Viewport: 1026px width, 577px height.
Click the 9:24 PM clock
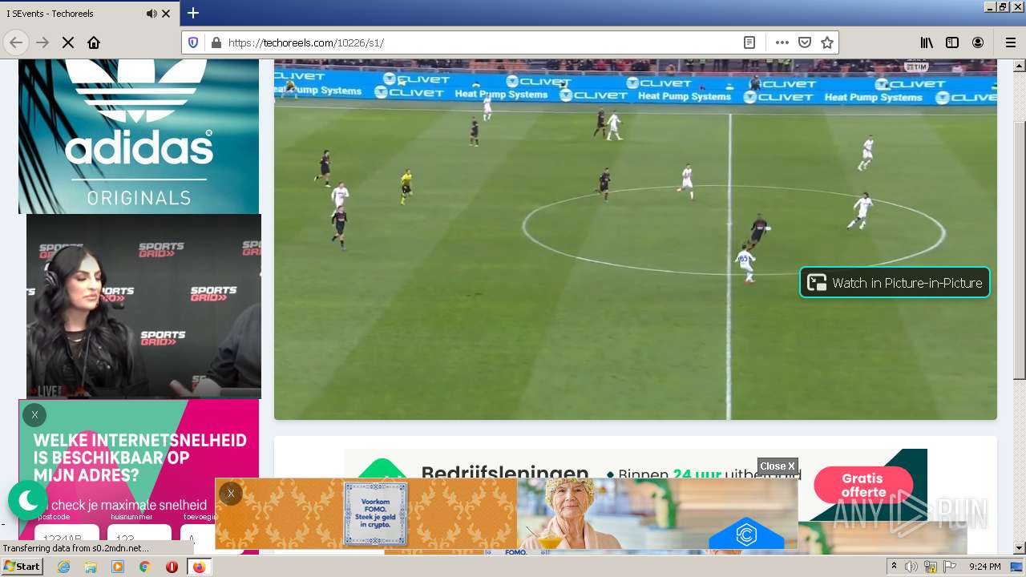pyautogui.click(x=984, y=567)
